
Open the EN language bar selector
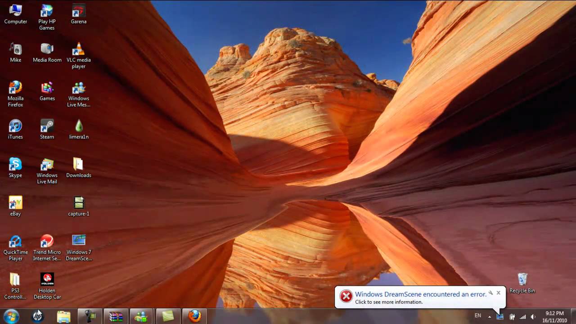point(477,316)
